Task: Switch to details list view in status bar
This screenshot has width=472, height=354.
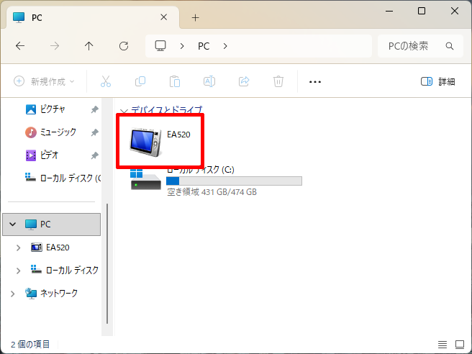Action: 442,344
